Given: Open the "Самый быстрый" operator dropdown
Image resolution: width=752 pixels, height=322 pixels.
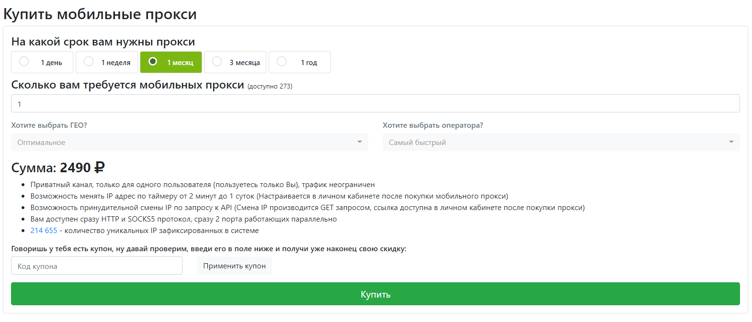Looking at the screenshot, I should pyautogui.click(x=561, y=142).
